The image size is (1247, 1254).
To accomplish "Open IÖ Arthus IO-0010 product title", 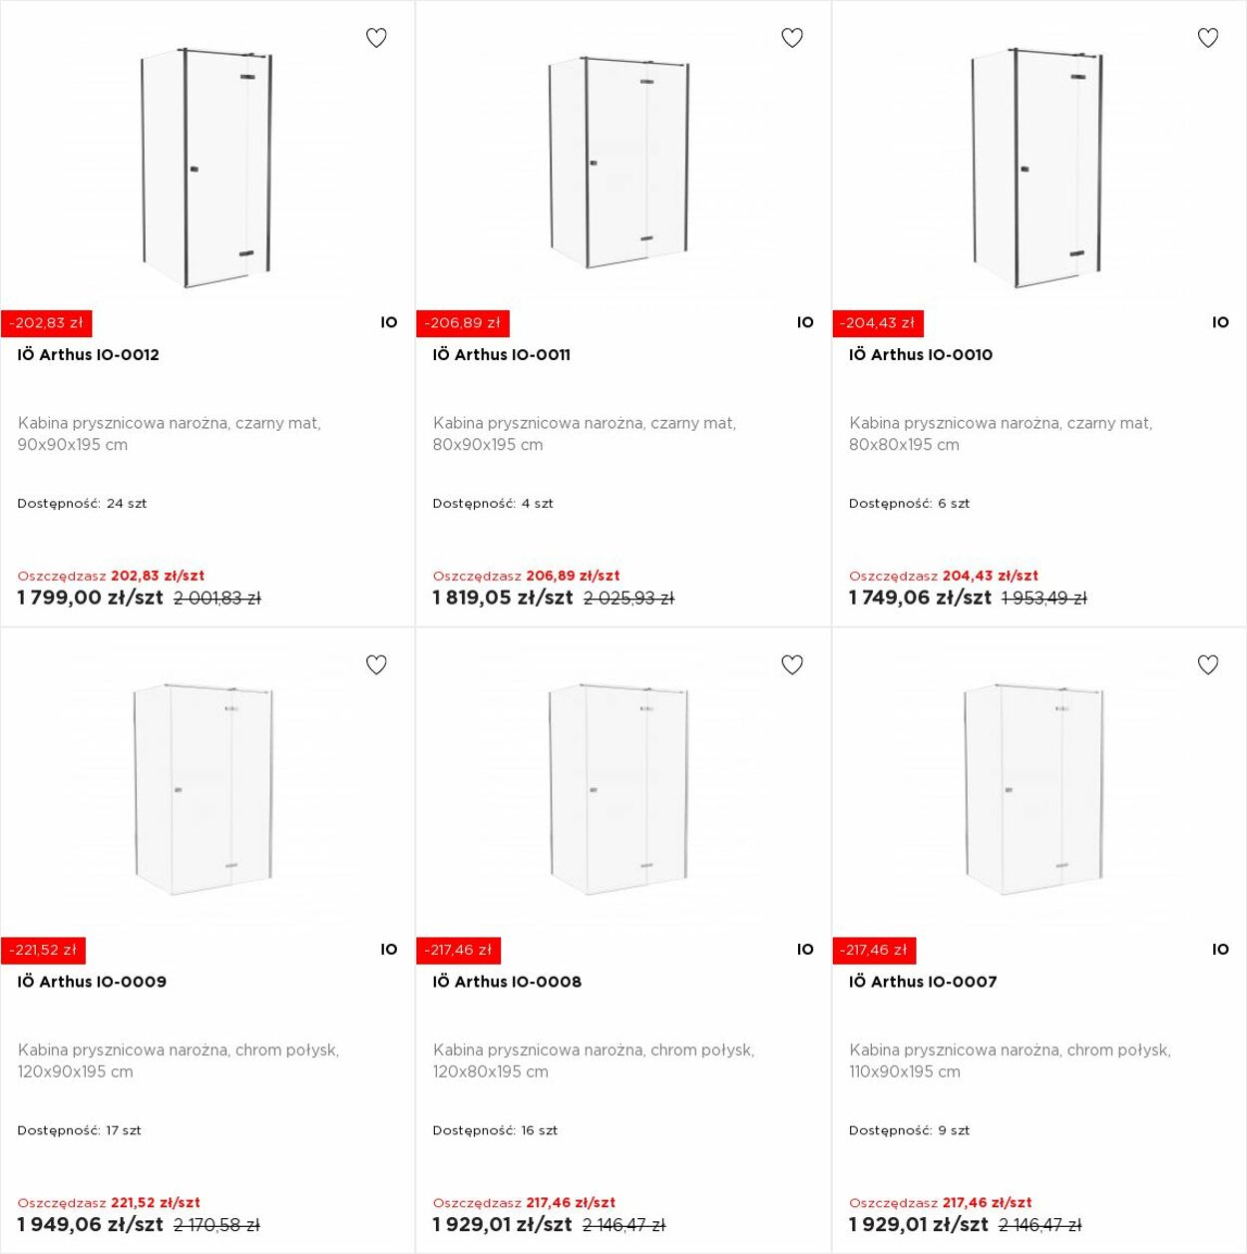I will point(921,354).
